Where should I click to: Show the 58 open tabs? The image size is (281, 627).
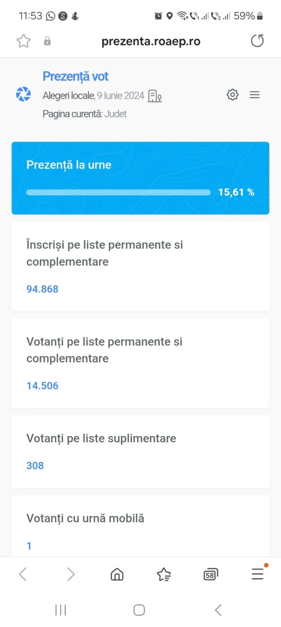211,574
